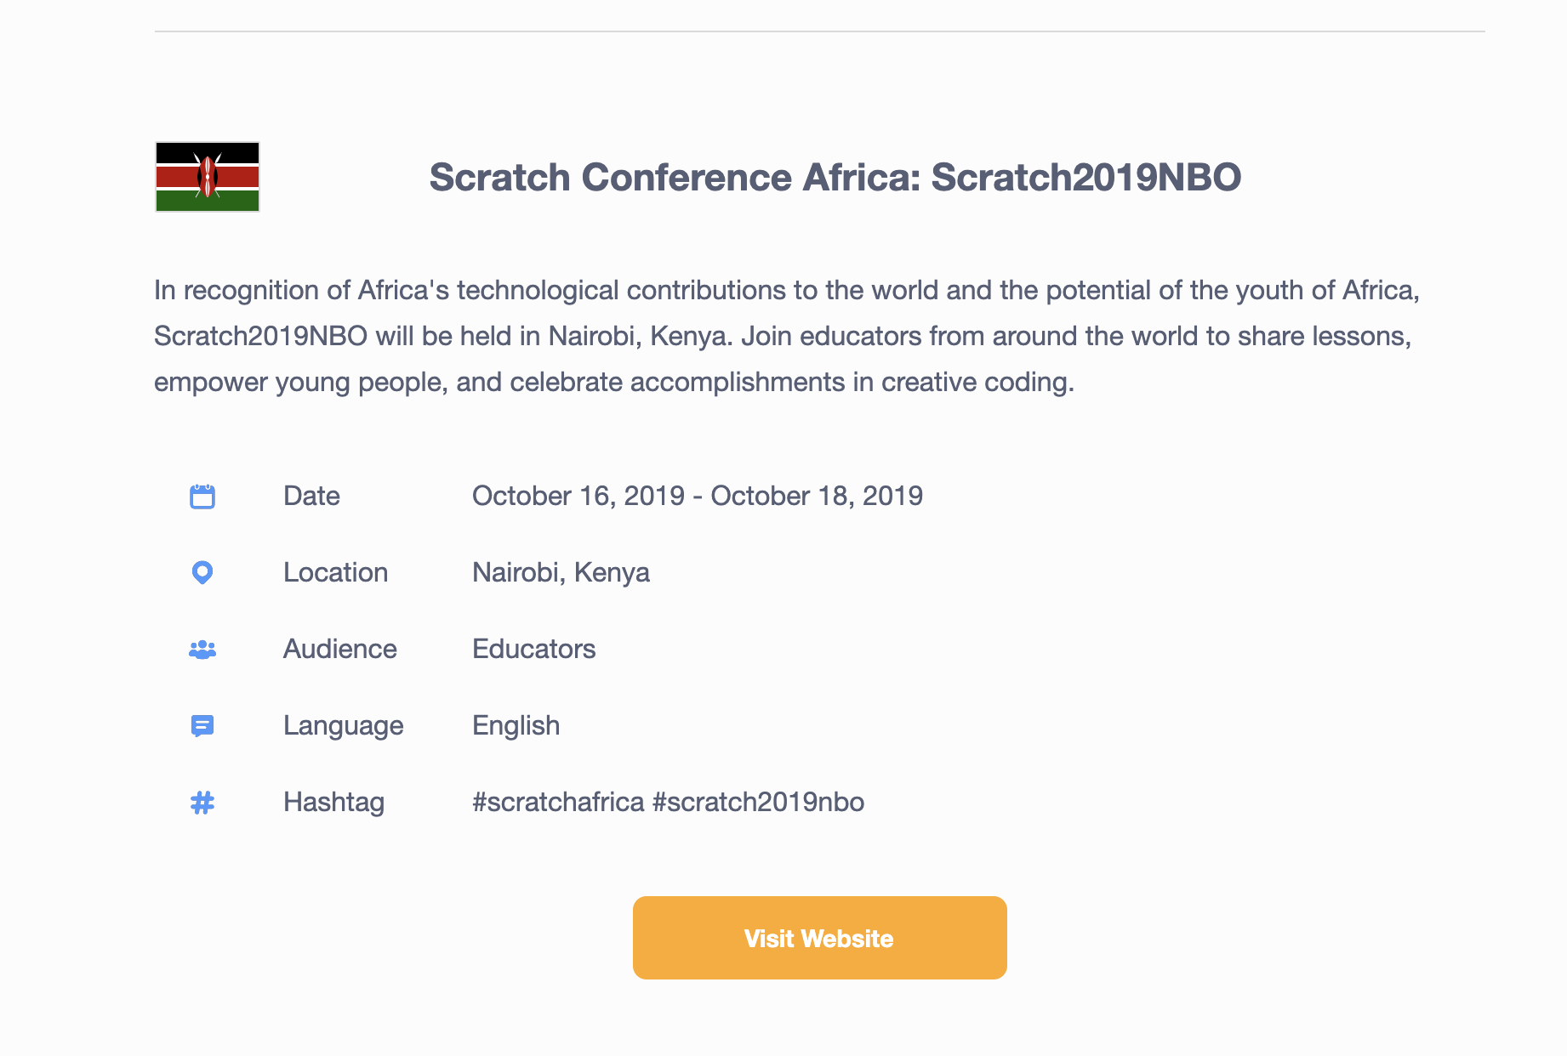Select the Educators audience value
The image size is (1567, 1056).
click(x=533, y=649)
